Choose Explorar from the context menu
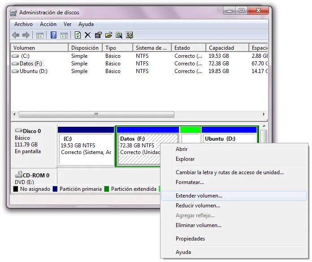Viewport: 312px width, 262px height. coord(234,159)
